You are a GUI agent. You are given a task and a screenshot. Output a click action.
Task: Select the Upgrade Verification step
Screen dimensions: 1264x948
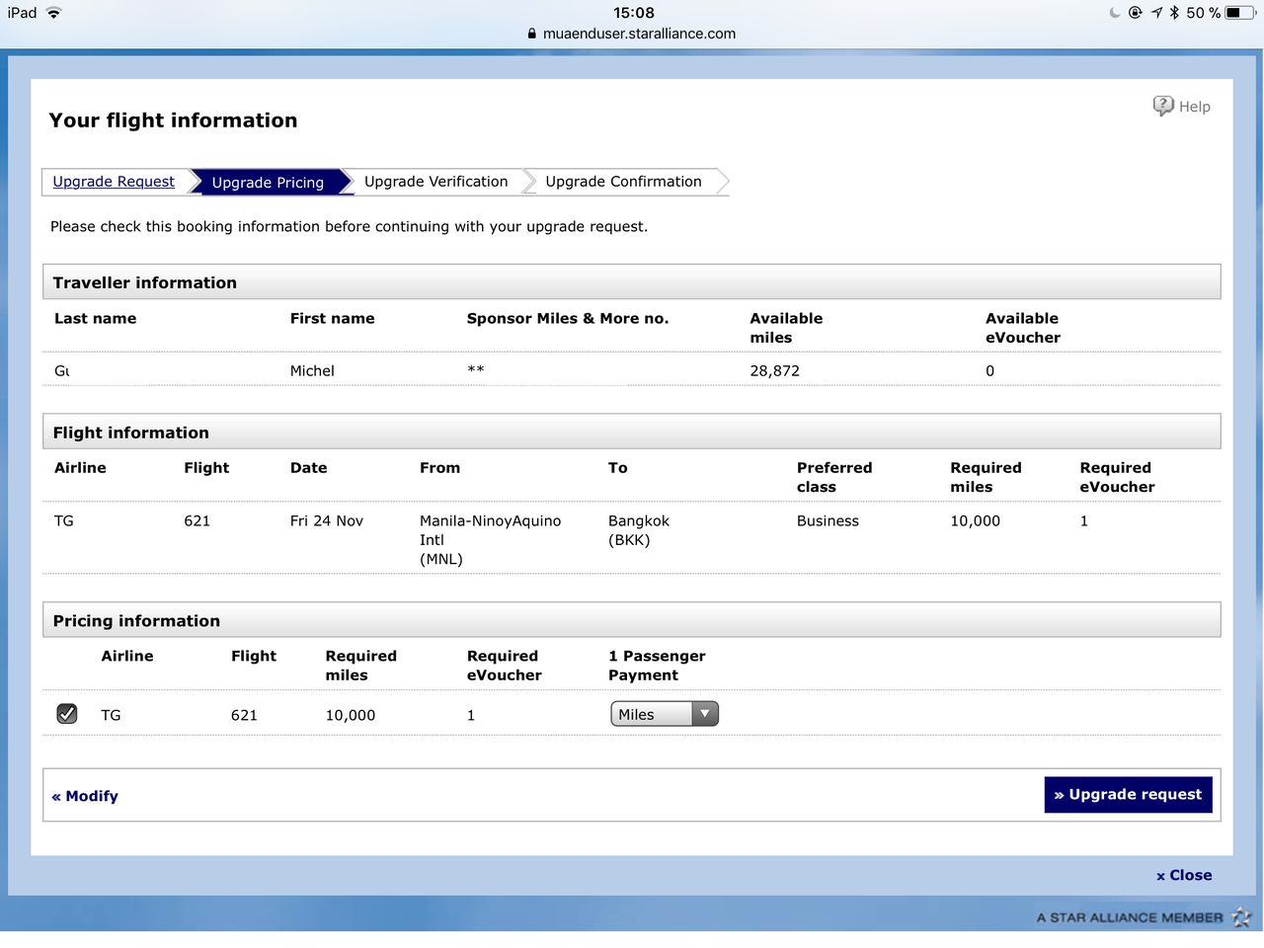click(435, 182)
